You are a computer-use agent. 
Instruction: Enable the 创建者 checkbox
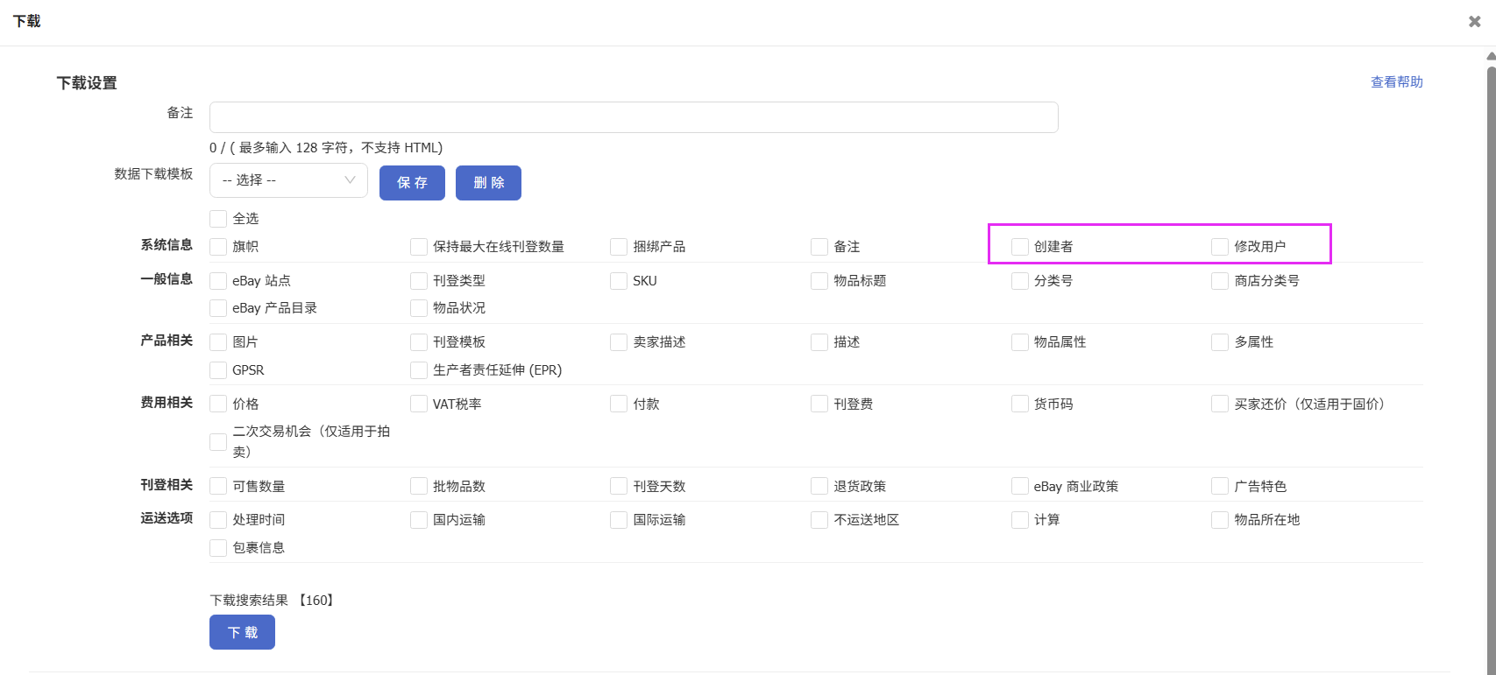(1019, 247)
